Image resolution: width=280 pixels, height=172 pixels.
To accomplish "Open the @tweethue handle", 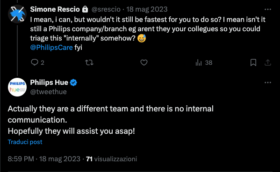I will pos(49,92).
